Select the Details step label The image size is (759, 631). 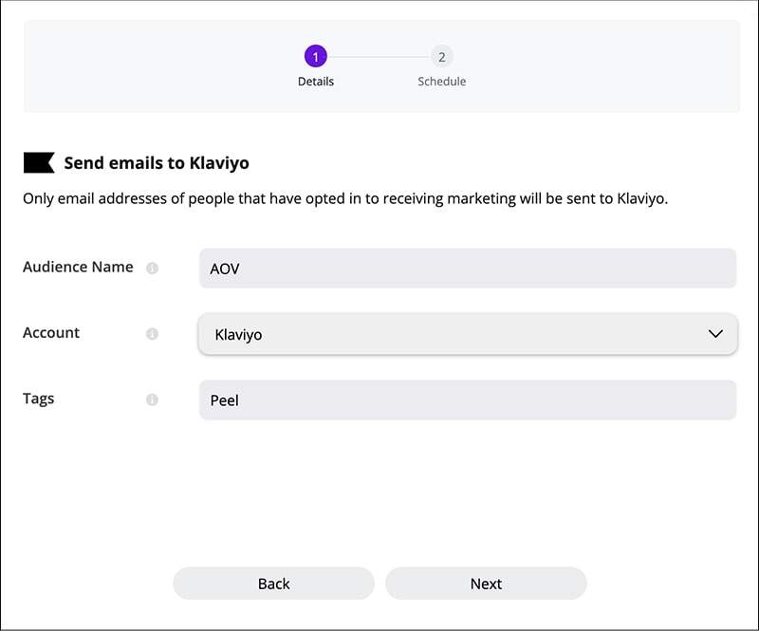316,82
